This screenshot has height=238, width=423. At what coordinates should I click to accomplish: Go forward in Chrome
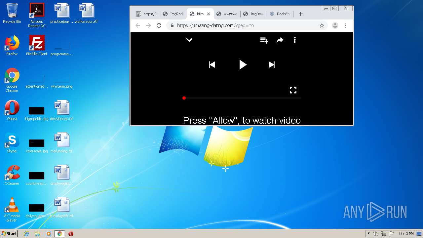148,25
